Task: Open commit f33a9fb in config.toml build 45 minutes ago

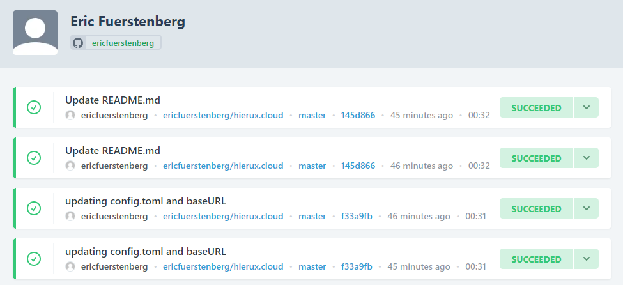Action: pos(357,267)
